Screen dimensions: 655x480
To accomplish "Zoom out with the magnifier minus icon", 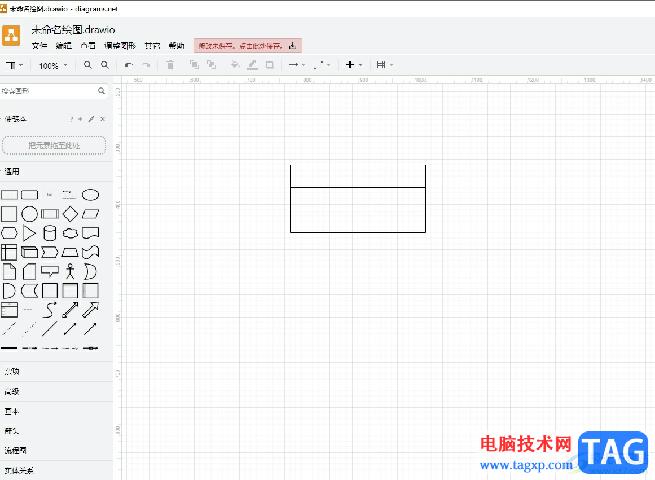I will (105, 65).
